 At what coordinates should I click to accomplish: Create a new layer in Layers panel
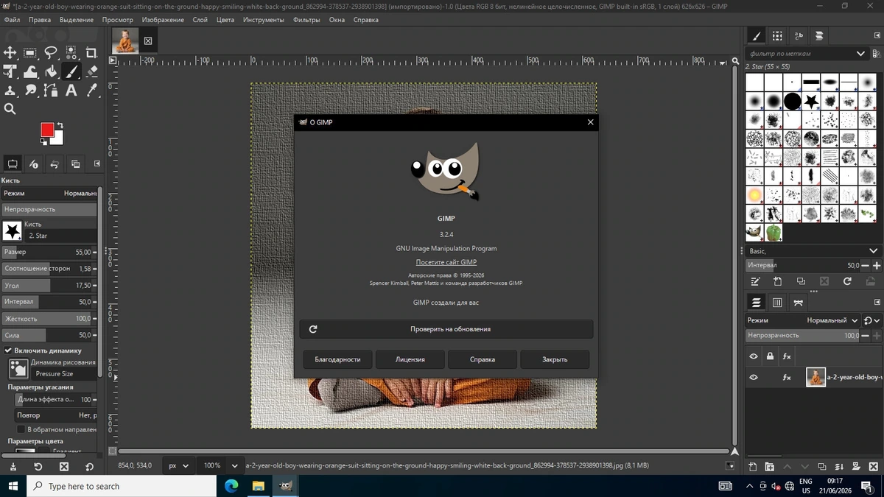[x=752, y=467]
